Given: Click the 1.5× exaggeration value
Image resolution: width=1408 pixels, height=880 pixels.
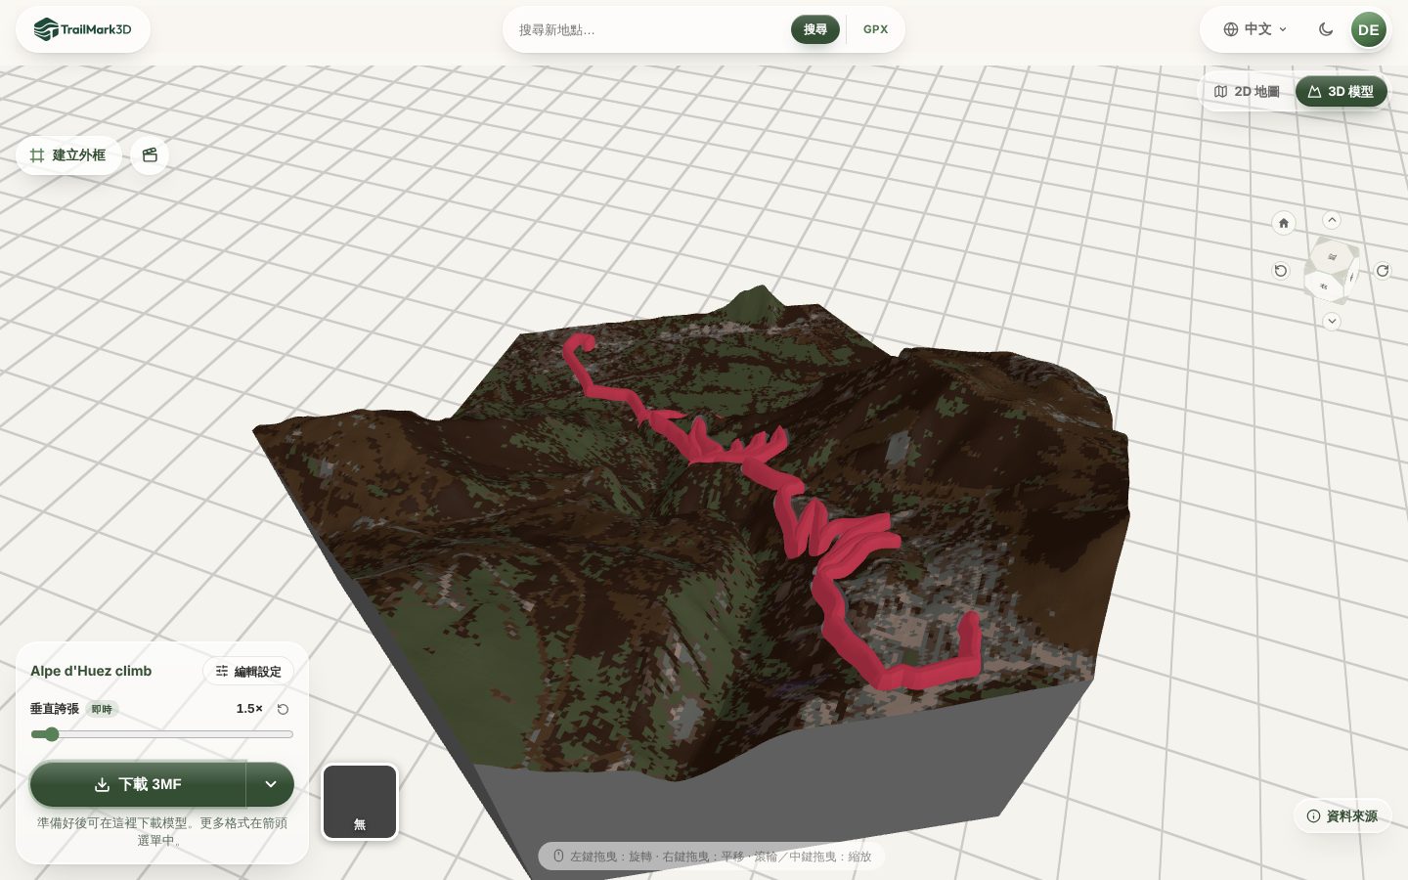Looking at the screenshot, I should (x=249, y=709).
